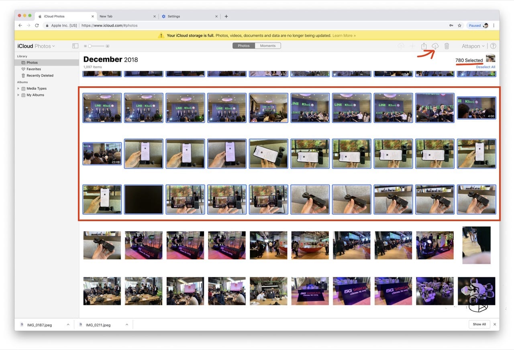This screenshot has height=350, width=514.
Task: Switch to the Settings browser tab
Action: pos(174,16)
